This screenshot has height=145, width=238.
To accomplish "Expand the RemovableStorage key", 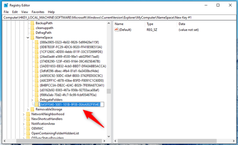I will click(28, 110).
